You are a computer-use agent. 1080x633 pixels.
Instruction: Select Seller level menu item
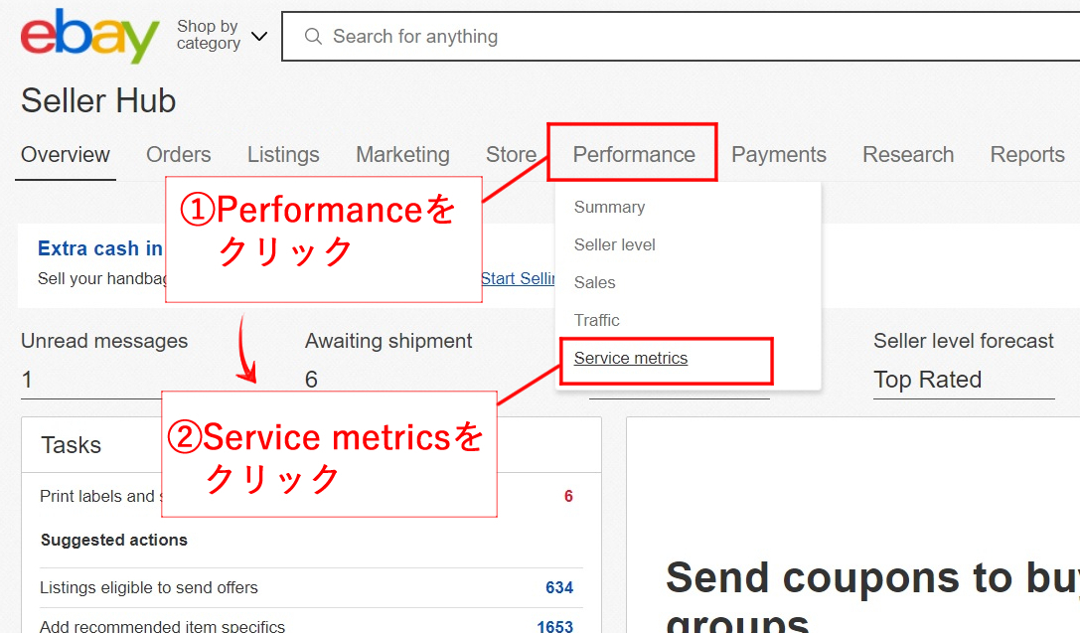coord(615,245)
